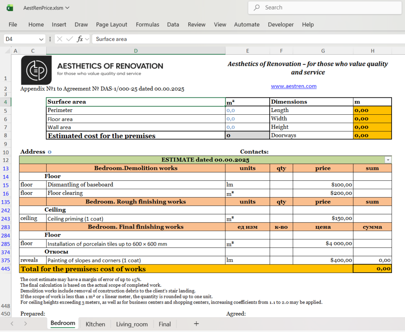Open the www.aestren.com link

(294, 86)
